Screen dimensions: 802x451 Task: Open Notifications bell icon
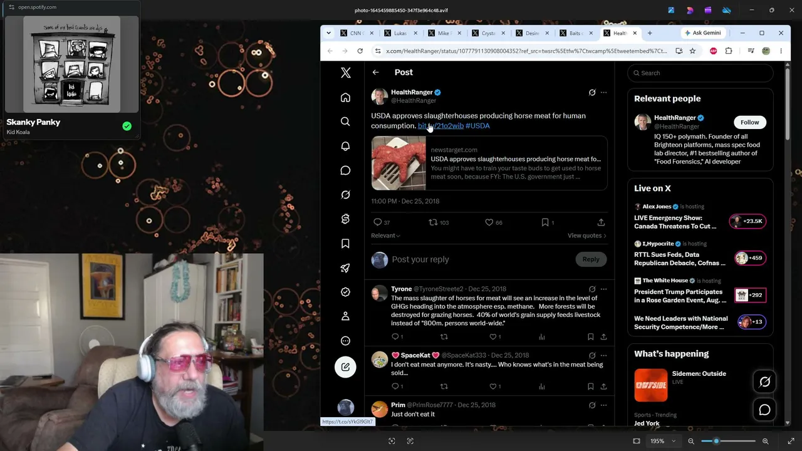tap(345, 146)
